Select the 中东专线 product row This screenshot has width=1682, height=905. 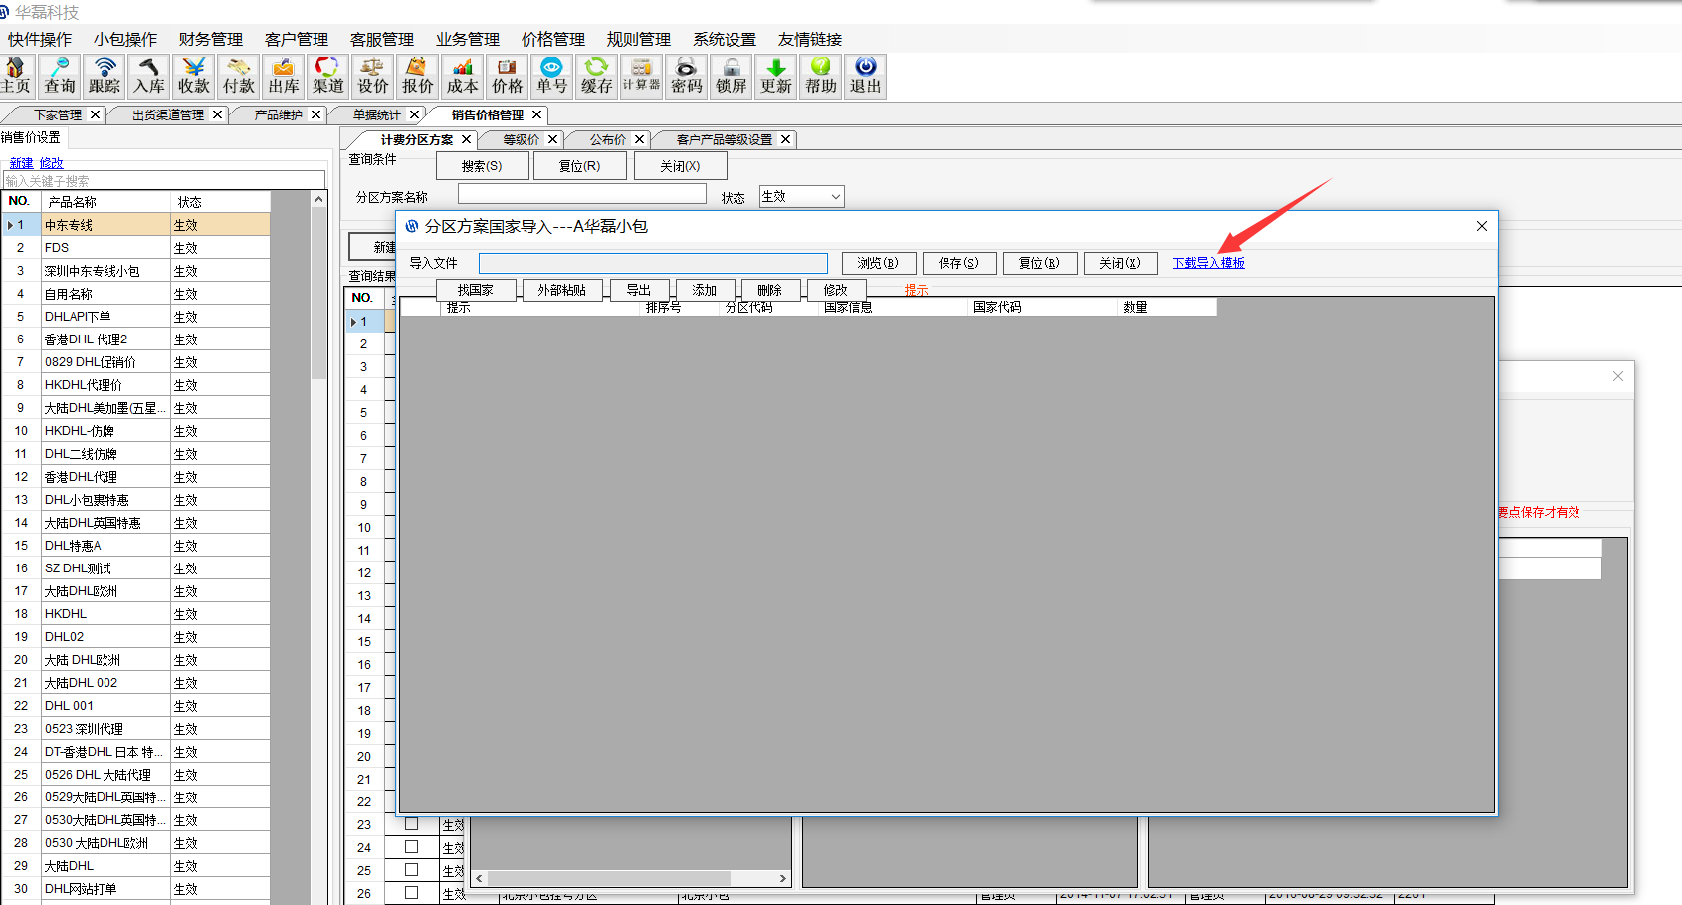105,225
